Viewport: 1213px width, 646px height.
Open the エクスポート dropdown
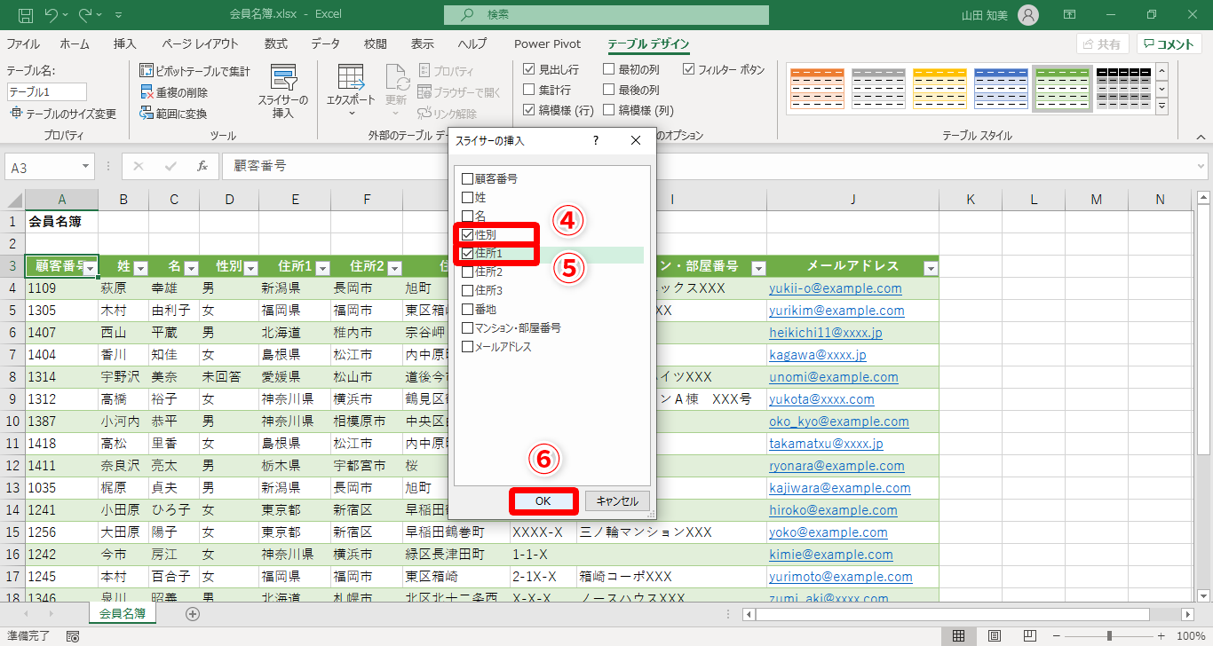pyautogui.click(x=351, y=91)
